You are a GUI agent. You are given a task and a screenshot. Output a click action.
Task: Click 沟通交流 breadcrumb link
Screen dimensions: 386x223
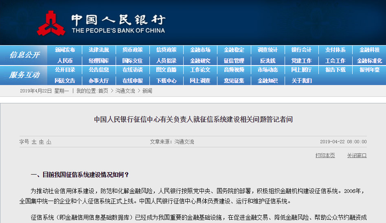pyautogui.click(x=125, y=91)
